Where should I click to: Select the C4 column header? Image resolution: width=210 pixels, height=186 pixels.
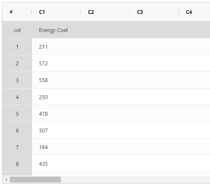194,12
